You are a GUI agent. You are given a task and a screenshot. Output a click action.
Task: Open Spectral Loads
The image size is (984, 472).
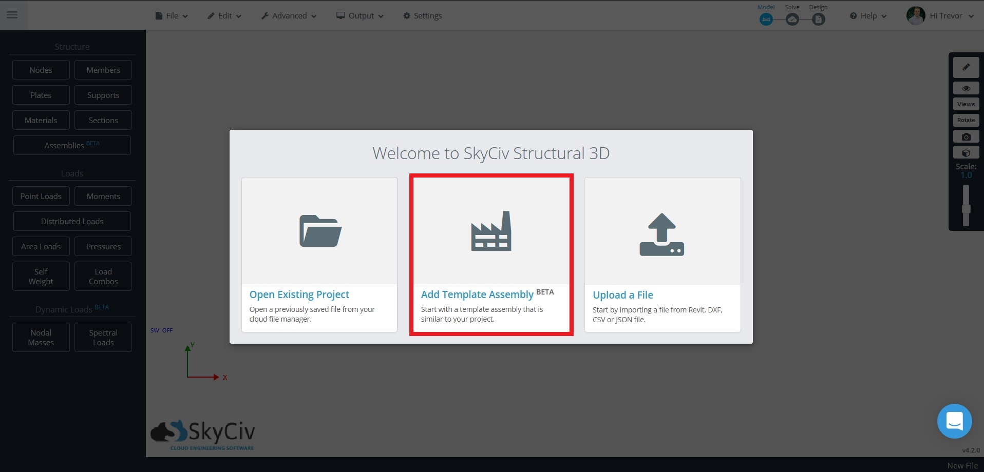pyautogui.click(x=103, y=338)
